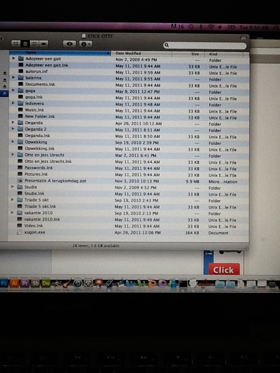The image size is (280, 373).
Task: Select the row named Adopteer een geit.lnk
Action: click(129, 65)
